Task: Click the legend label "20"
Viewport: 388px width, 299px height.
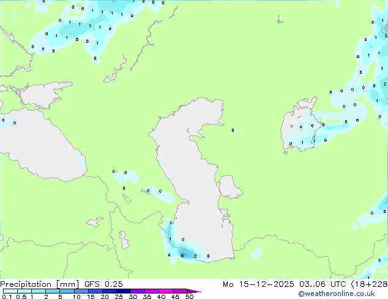Action: [x=105, y=297]
